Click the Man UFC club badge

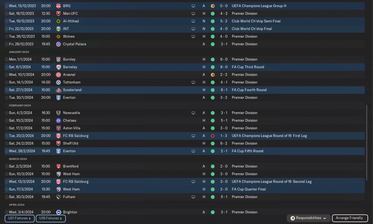pyautogui.click(x=58, y=13)
